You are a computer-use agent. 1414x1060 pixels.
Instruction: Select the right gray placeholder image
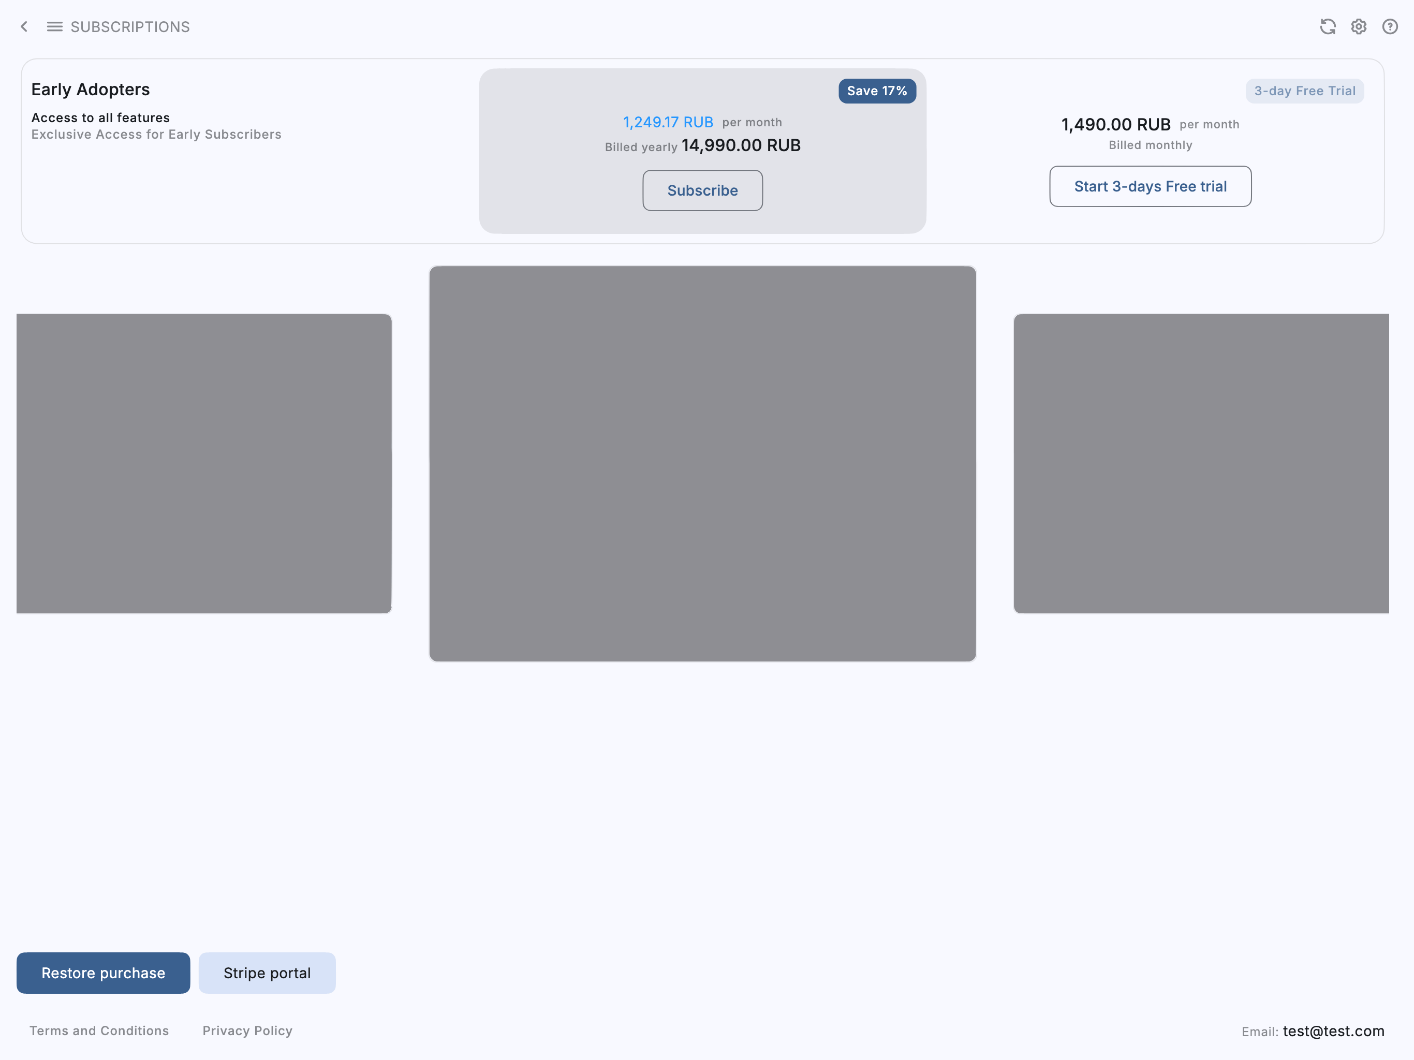pyautogui.click(x=1200, y=464)
